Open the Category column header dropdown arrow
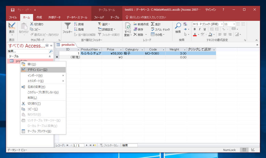The image size is (266, 158). (142, 49)
